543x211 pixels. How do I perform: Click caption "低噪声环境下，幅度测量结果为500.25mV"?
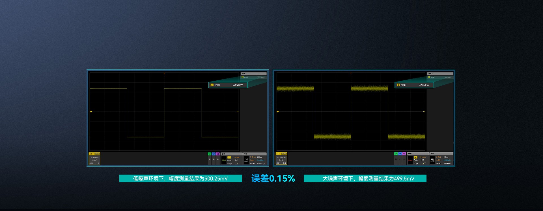180,179
